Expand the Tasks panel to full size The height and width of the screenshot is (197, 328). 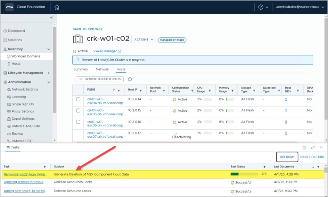coord(313,148)
